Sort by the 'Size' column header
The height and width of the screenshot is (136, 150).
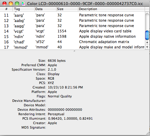pos(67,9)
